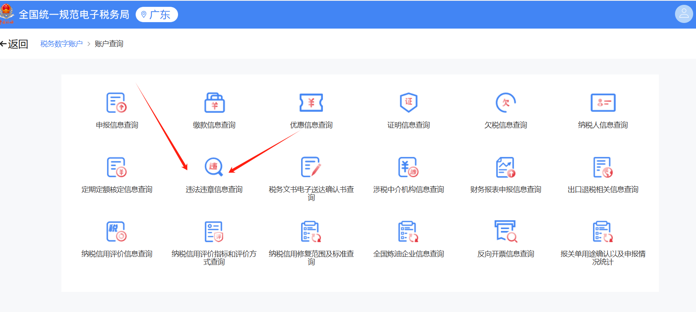This screenshot has height=312, width=696.
Task: Click the 反向开票信息查询 label
Action: click(x=506, y=254)
